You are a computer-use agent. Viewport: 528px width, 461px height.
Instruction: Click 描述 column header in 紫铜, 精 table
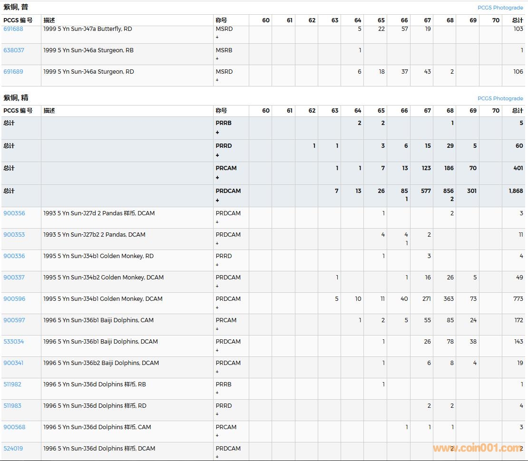point(49,111)
